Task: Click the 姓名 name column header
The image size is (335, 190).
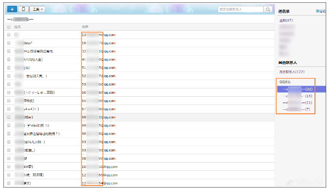Action: coord(17,27)
